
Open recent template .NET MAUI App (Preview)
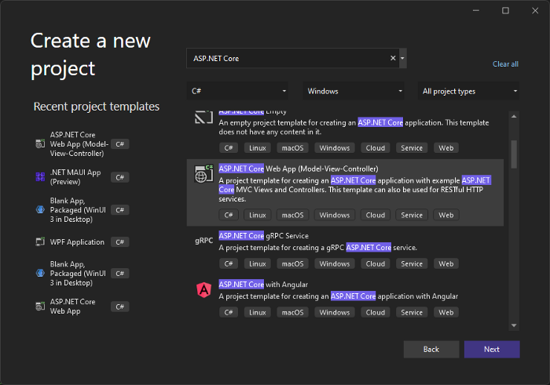pos(82,177)
